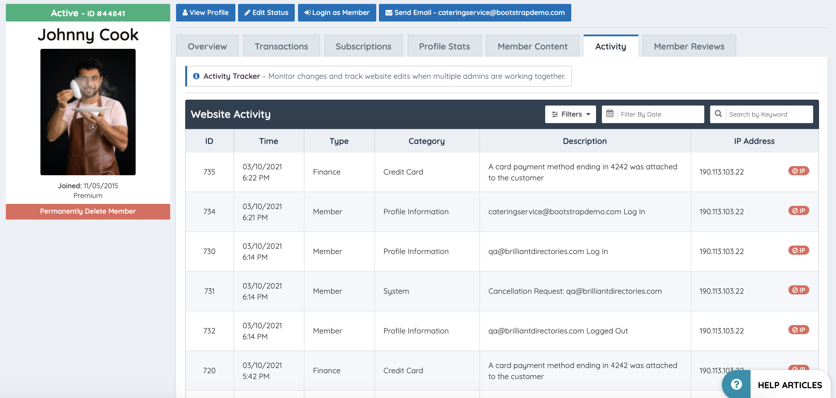Click the Help Articles question mark icon
Viewport: 836px width, 398px height.
(x=736, y=385)
